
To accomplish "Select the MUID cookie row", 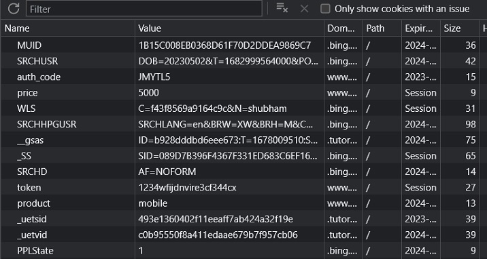I will [x=244, y=45].
